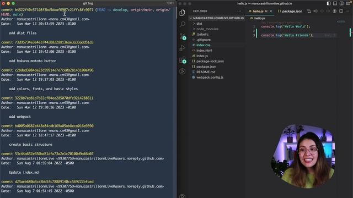This screenshot has width=353, height=198.
Task: Toggle the bottom panel layout icon
Action: [335, 3]
